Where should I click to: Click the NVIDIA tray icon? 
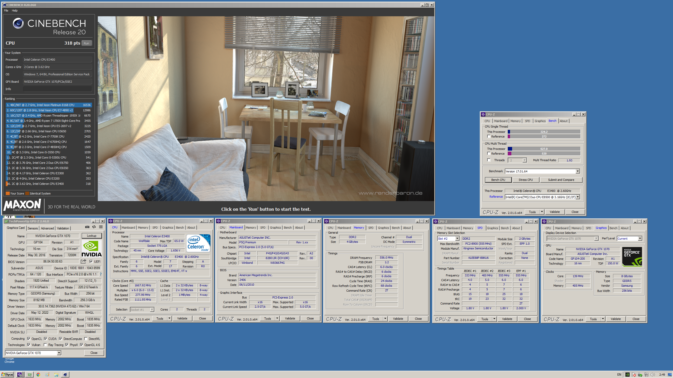click(x=628, y=375)
